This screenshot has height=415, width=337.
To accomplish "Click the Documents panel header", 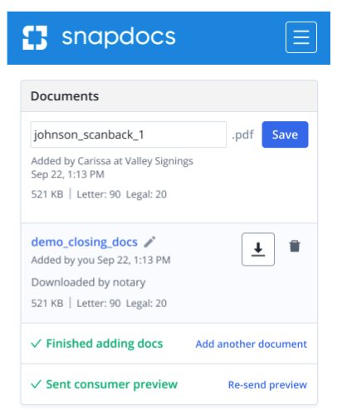I will (x=169, y=96).
